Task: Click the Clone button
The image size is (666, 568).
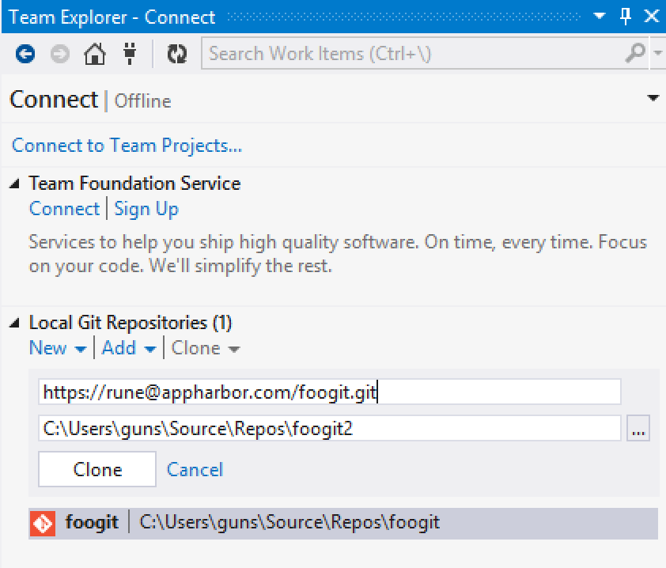Action: 97,469
